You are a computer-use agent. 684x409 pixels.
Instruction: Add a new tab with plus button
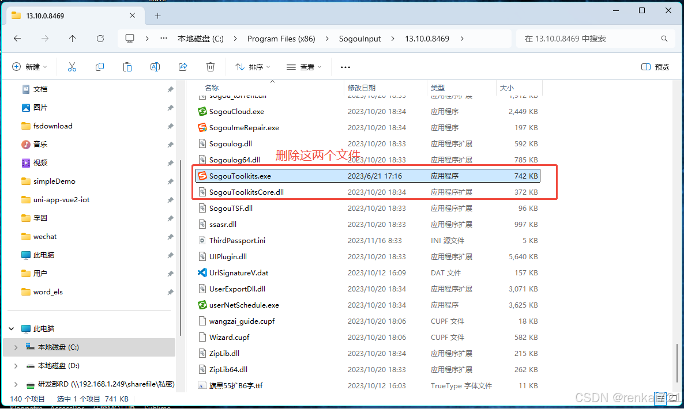click(x=157, y=16)
